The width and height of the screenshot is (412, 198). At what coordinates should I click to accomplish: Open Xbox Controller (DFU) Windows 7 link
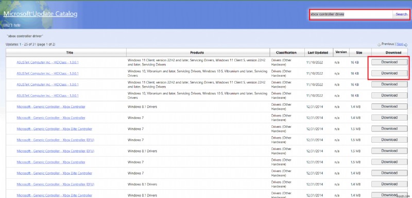[x=56, y=140]
